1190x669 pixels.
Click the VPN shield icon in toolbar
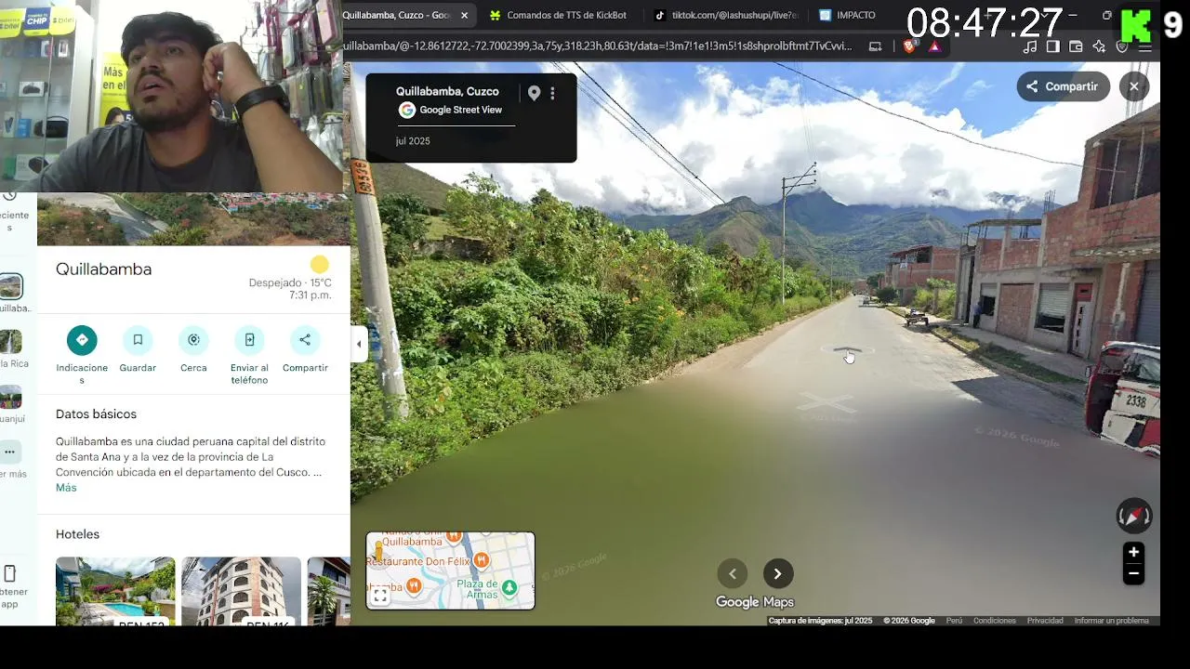click(x=1122, y=46)
